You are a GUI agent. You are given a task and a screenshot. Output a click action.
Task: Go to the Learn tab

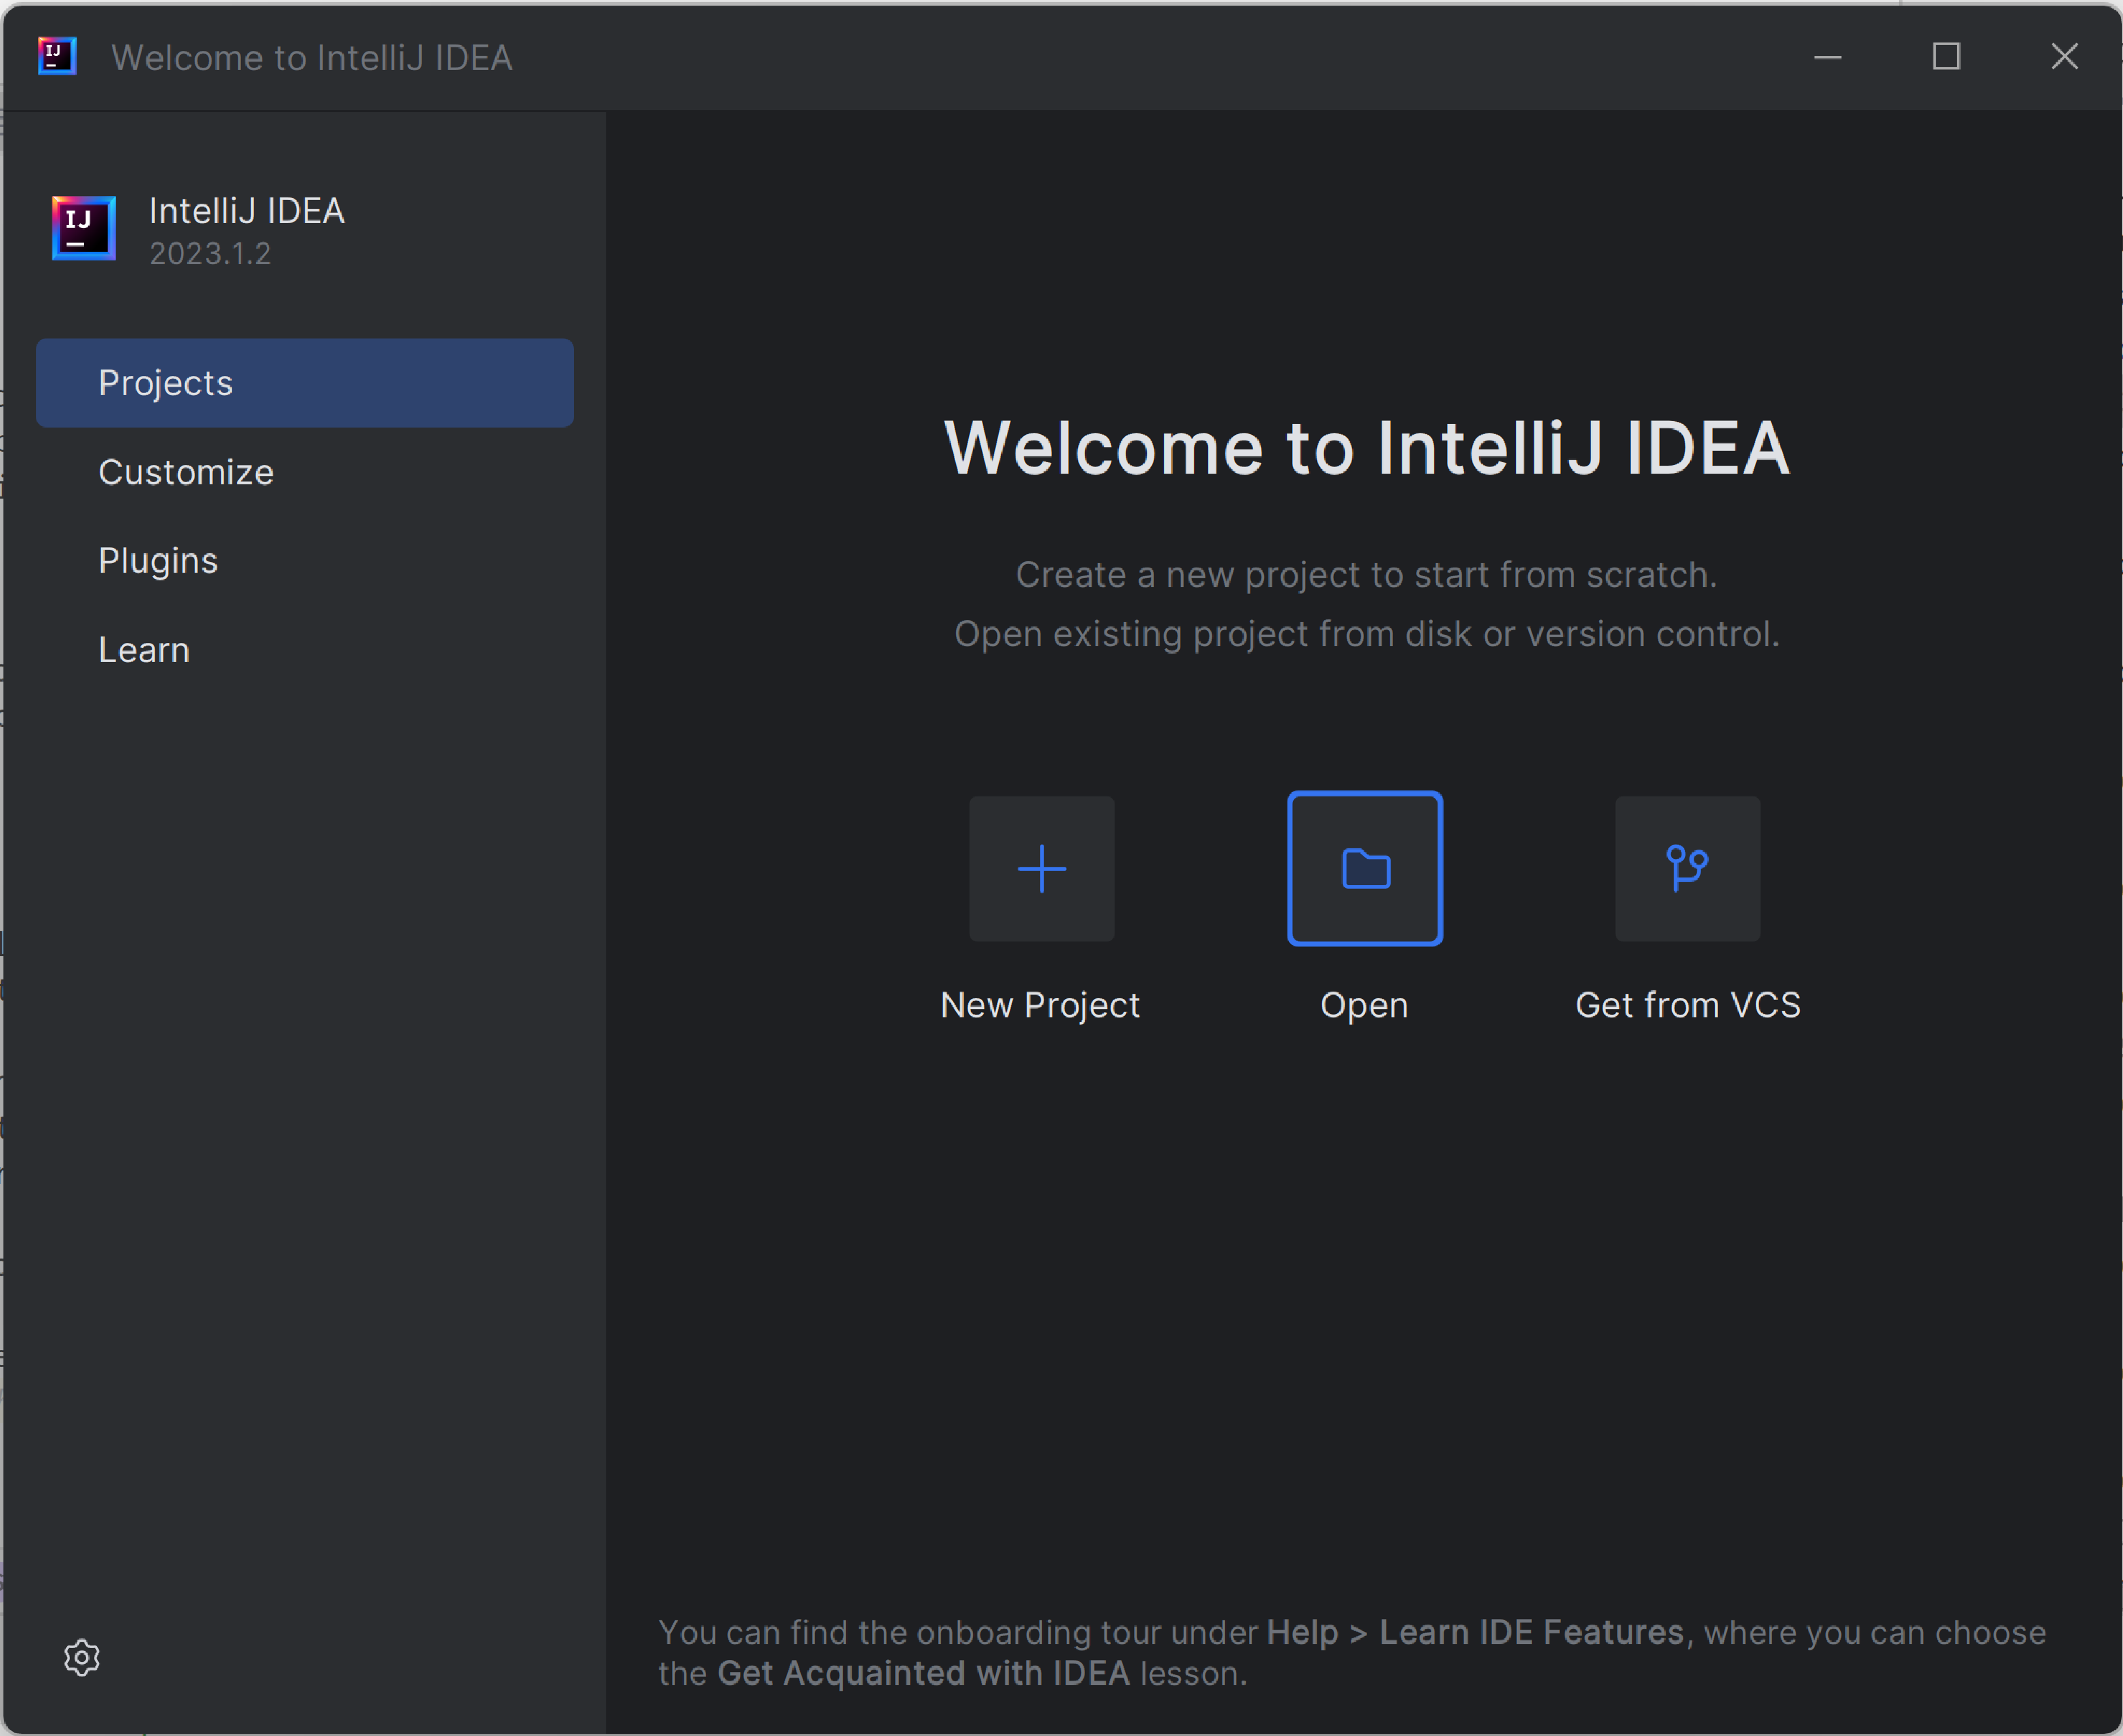pos(144,650)
